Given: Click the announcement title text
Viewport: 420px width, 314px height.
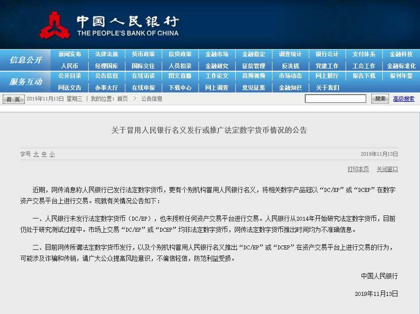Looking at the screenshot, I should point(209,130).
